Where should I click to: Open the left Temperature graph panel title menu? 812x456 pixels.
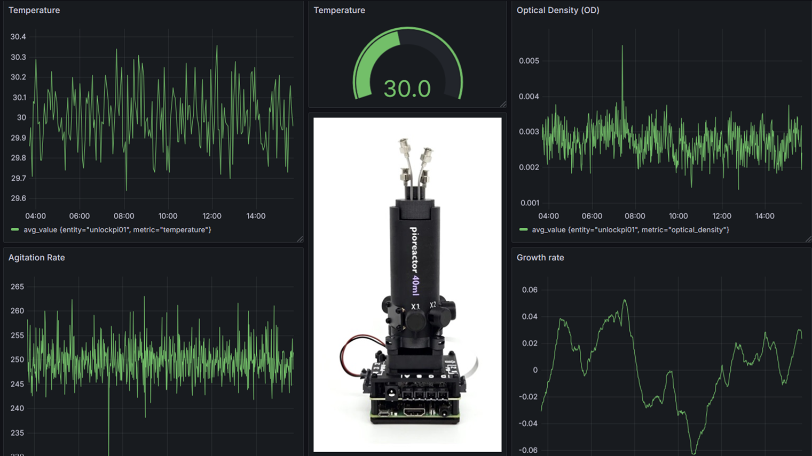pyautogui.click(x=34, y=10)
